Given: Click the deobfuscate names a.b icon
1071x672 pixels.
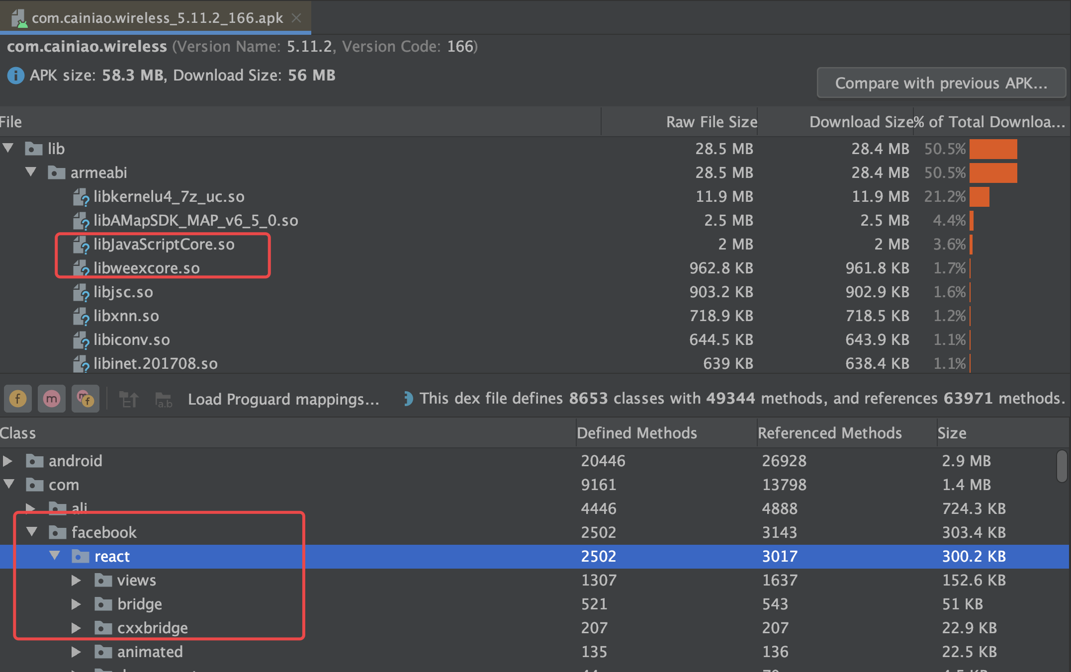Looking at the screenshot, I should click(x=164, y=399).
